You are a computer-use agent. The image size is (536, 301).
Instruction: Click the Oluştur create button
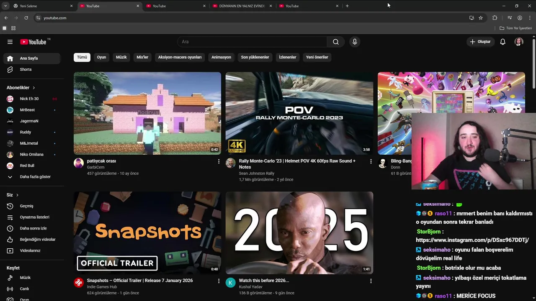(480, 42)
